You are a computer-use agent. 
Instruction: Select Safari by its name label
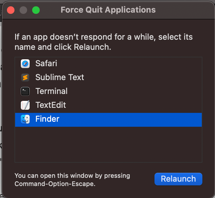pos(46,63)
